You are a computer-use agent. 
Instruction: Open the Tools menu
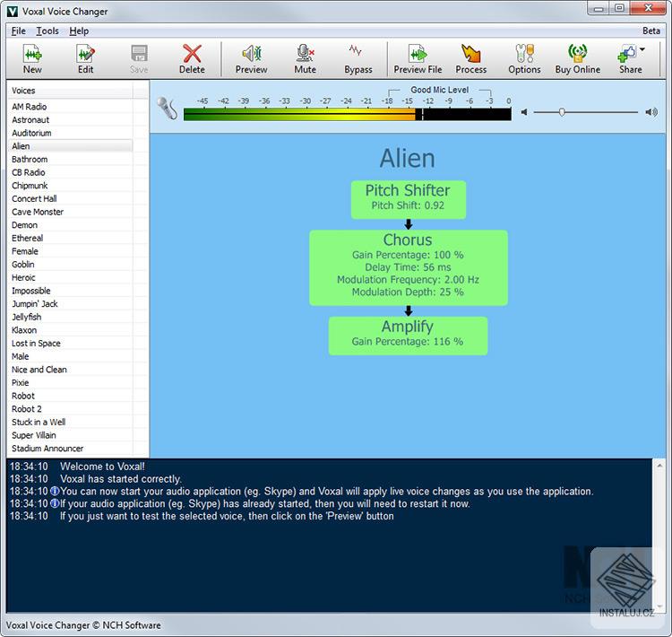(47, 31)
